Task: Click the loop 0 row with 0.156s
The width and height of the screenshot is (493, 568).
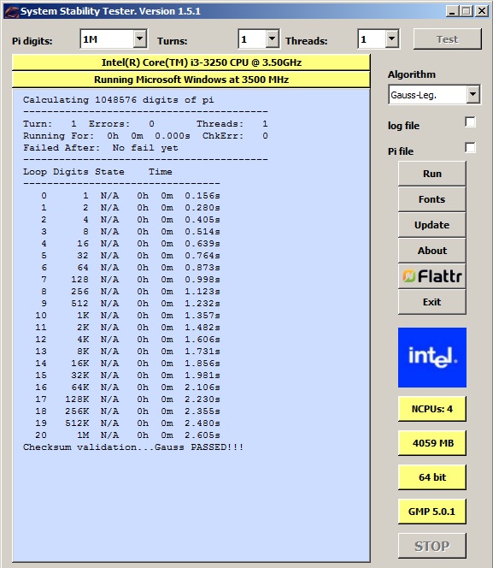Action: coord(131,196)
